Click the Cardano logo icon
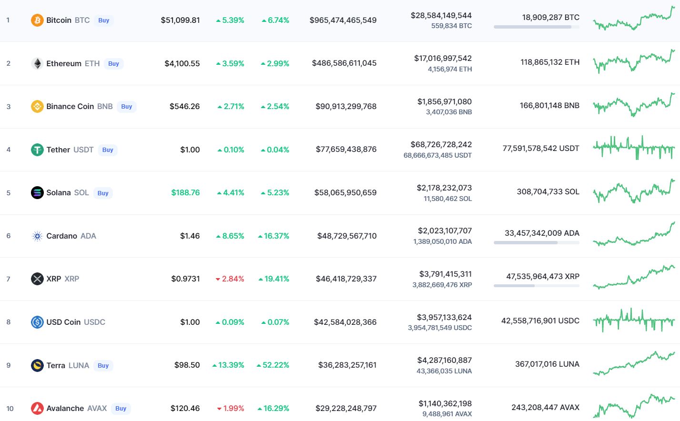Image resolution: width=680 pixels, height=421 pixels. pyautogui.click(x=37, y=236)
